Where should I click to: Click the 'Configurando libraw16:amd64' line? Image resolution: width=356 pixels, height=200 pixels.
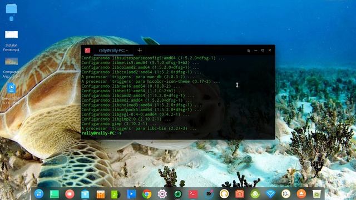(x=131, y=86)
